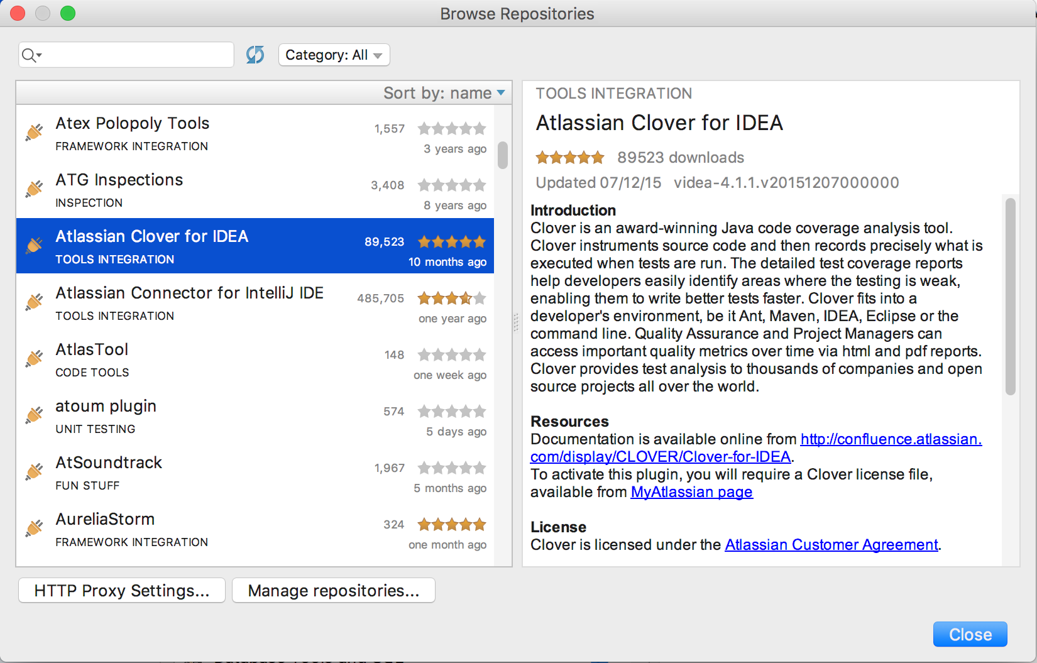Click the License heading
This screenshot has height=663, width=1037.
point(558,527)
